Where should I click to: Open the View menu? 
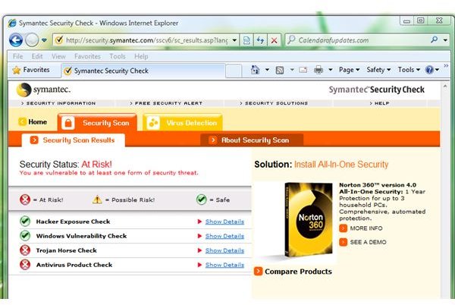(58, 56)
